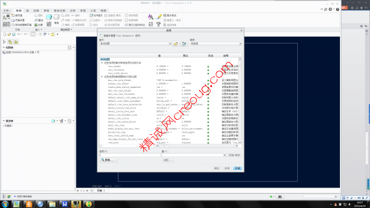Click the options list vertical scrollbar down arrow
This screenshot has width=370, height=208.
(240, 142)
